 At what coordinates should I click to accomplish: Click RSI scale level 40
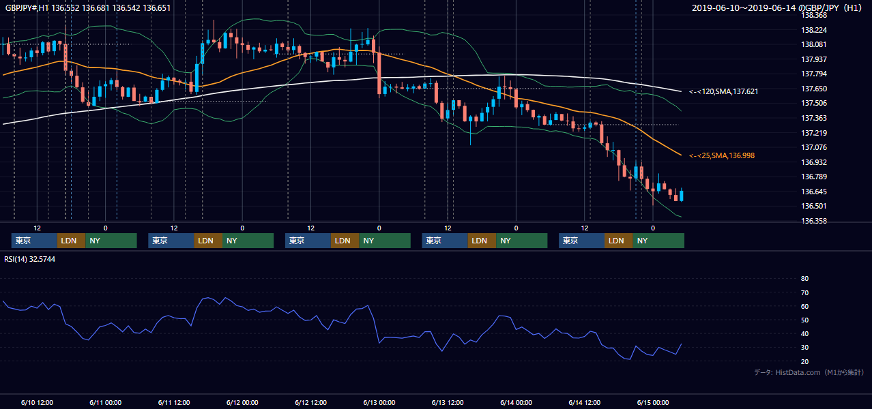pos(804,333)
